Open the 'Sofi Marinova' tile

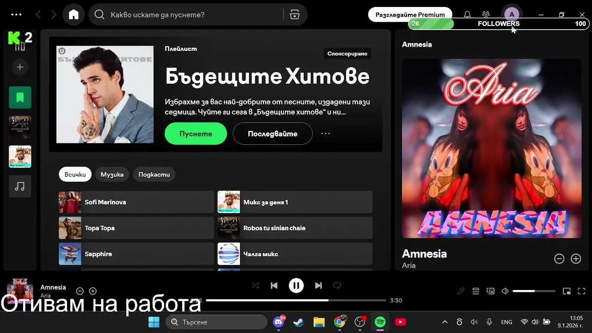pyautogui.click(x=136, y=202)
